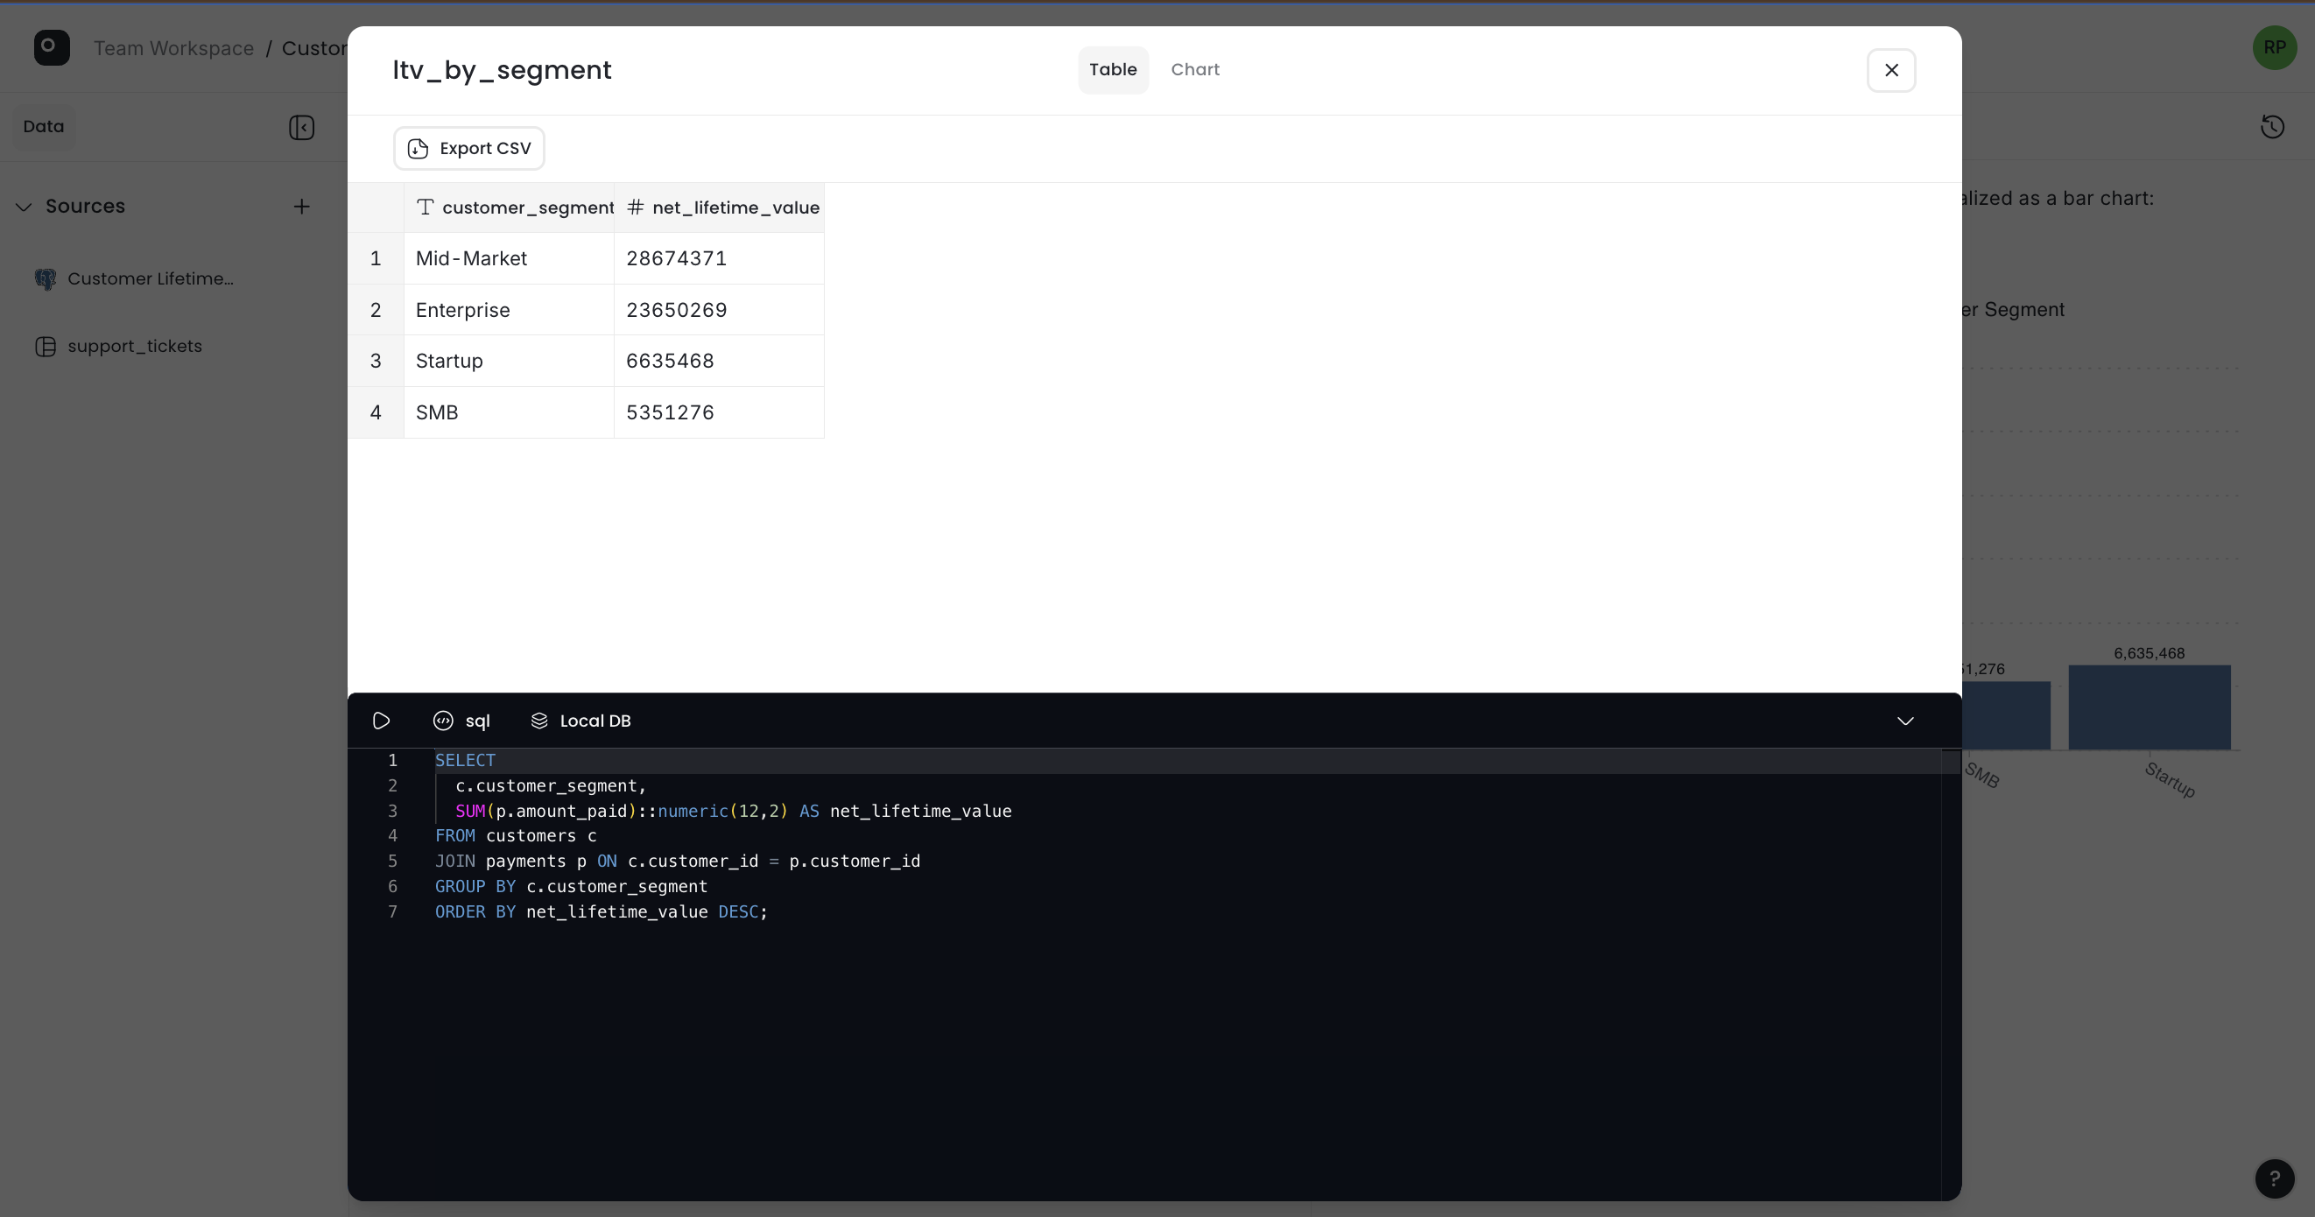This screenshot has width=2315, height=1217.
Task: Collapse the Sources section chevron
Action: (25, 207)
